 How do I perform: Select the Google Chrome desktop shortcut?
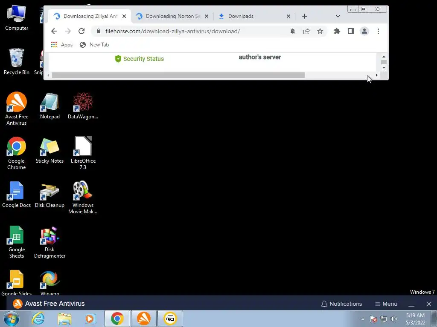(x=17, y=153)
